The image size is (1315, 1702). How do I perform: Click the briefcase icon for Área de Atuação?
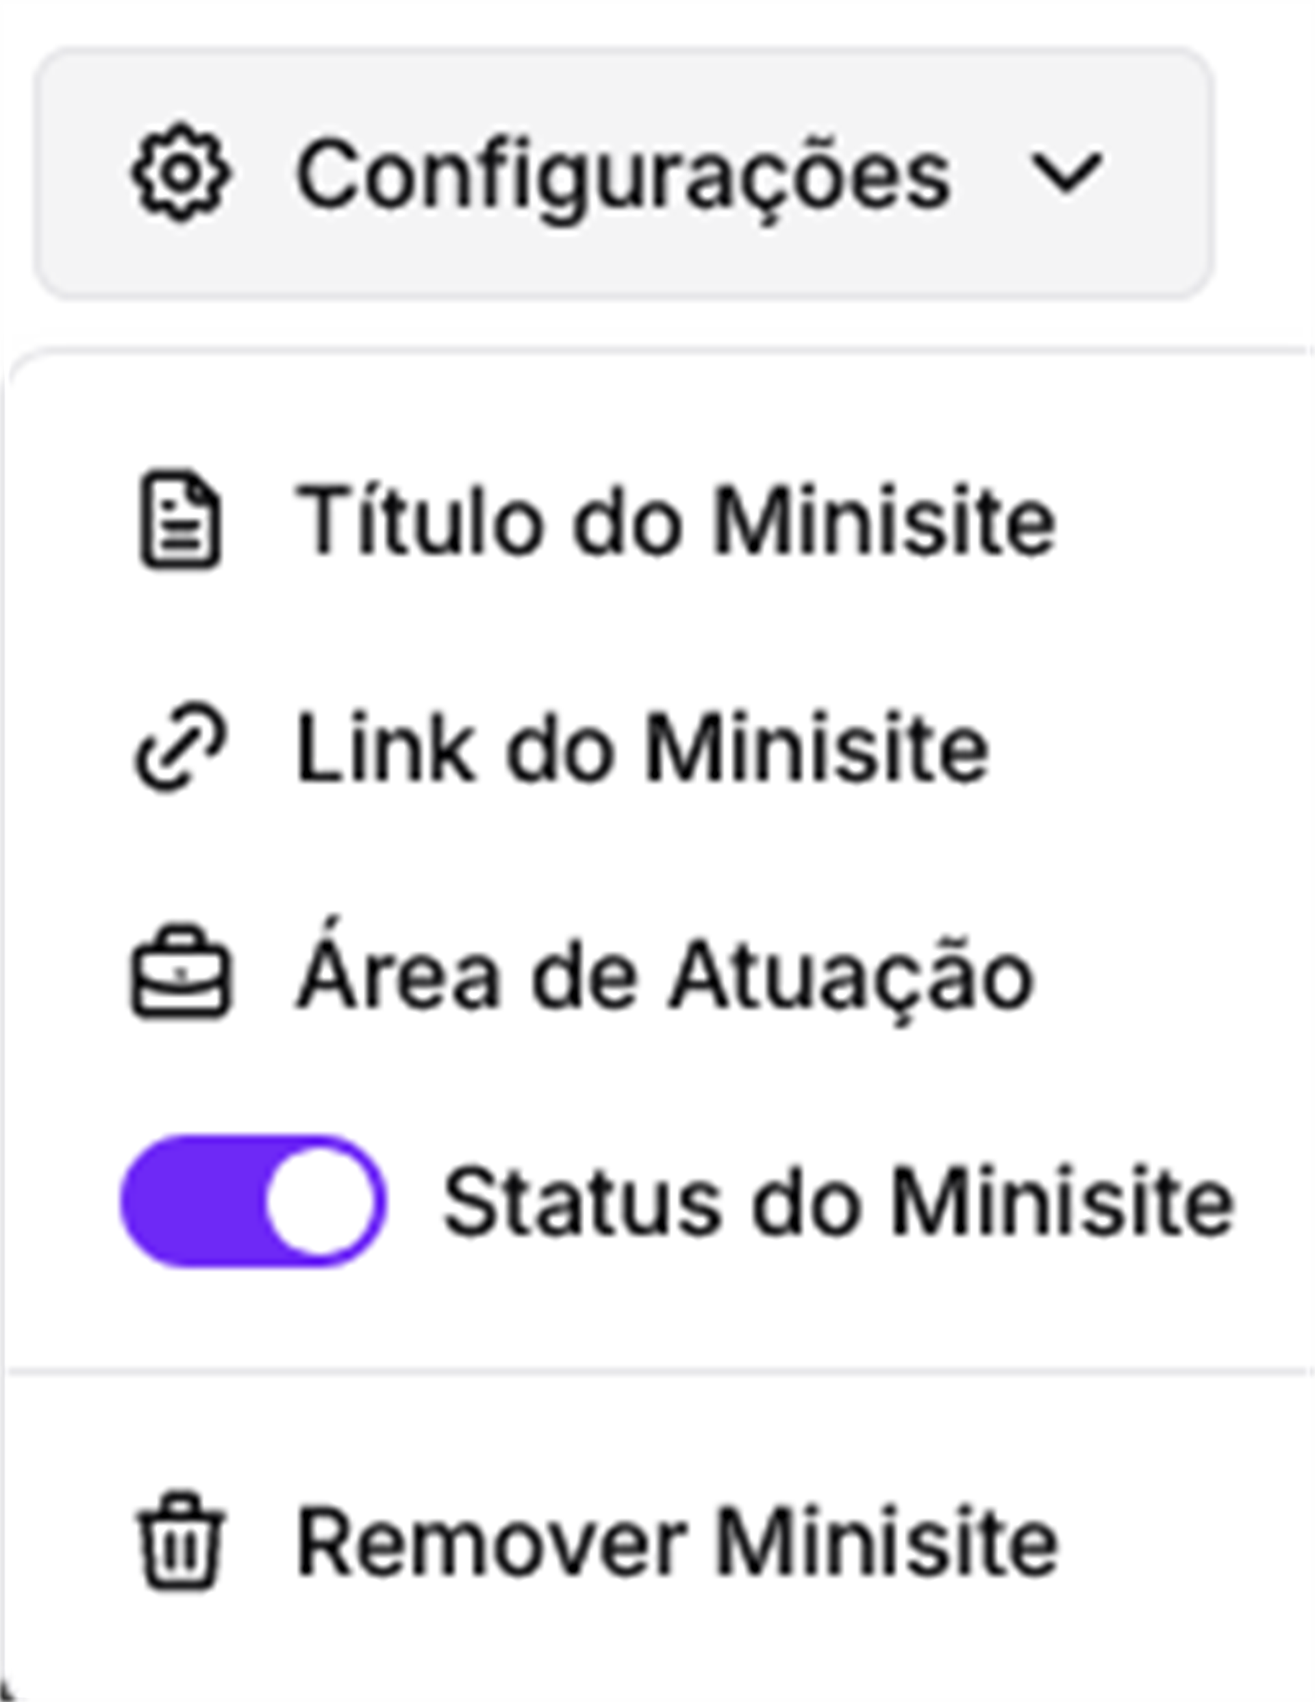[181, 973]
